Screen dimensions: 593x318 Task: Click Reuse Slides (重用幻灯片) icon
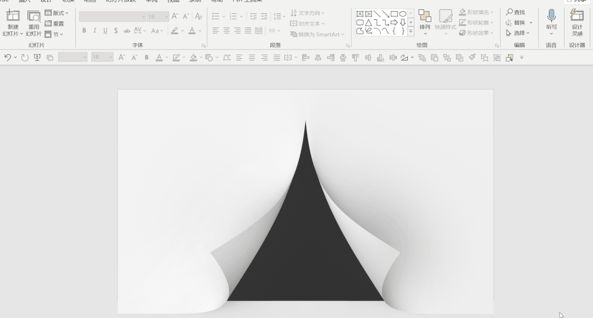(x=34, y=16)
